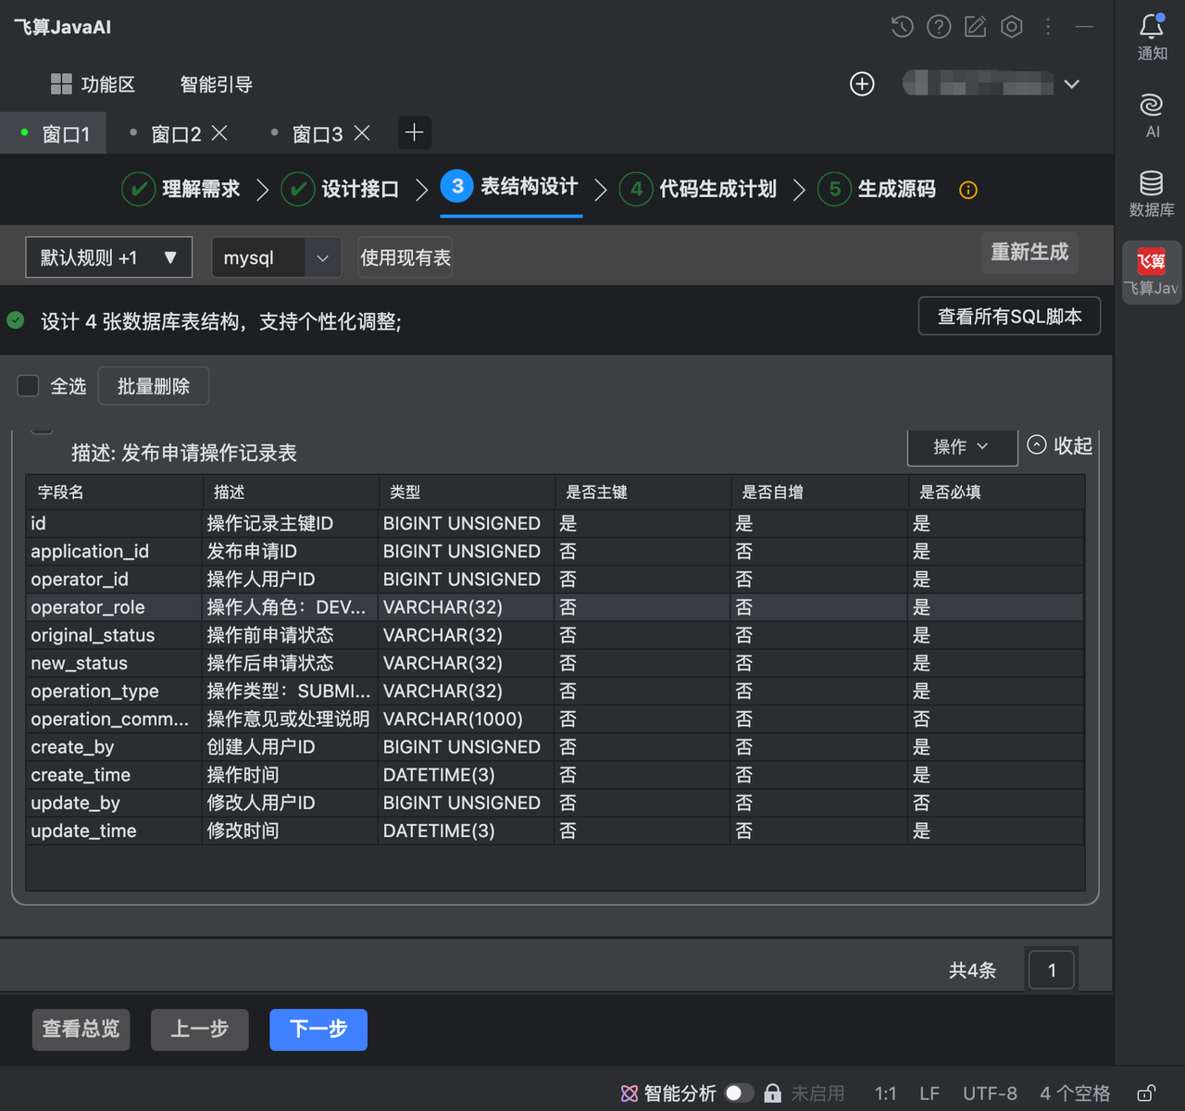Toggle the 智能分析 switch
Image resolution: width=1185 pixels, height=1111 pixels.
coord(738,1093)
